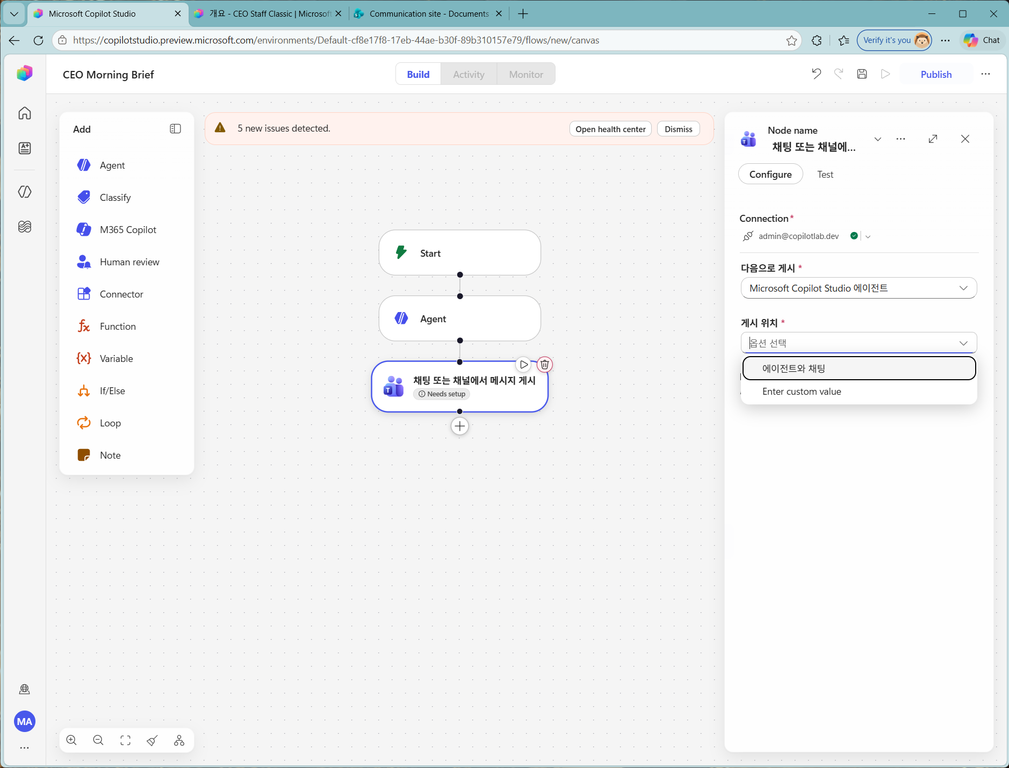Click the Verify it's you profile button
This screenshot has width=1009, height=768.
pos(895,40)
